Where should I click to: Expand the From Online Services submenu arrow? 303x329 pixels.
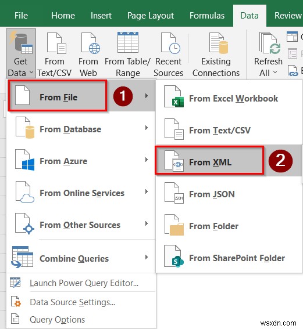(147, 191)
